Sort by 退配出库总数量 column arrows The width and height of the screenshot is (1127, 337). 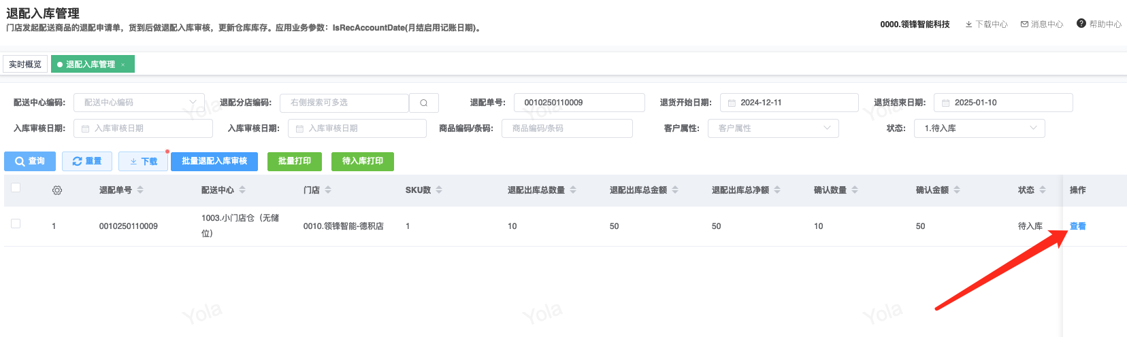pyautogui.click(x=573, y=190)
